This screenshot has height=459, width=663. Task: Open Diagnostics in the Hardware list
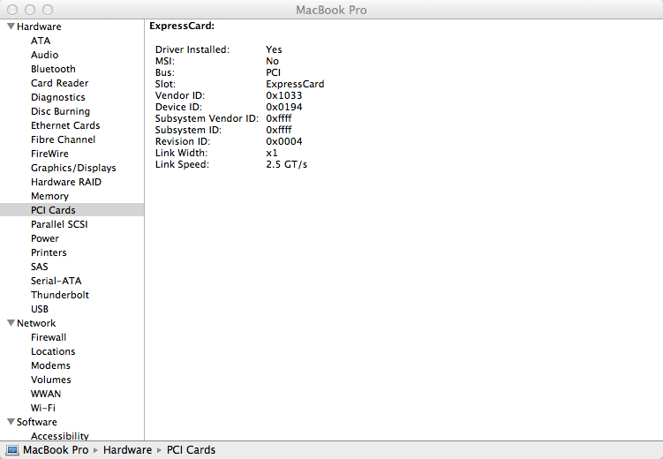pos(58,97)
